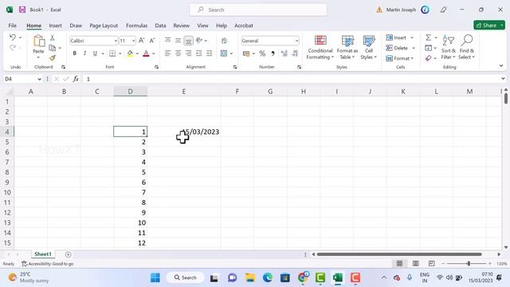Select the Sheet1 tab
510x287 pixels.
coord(43,254)
